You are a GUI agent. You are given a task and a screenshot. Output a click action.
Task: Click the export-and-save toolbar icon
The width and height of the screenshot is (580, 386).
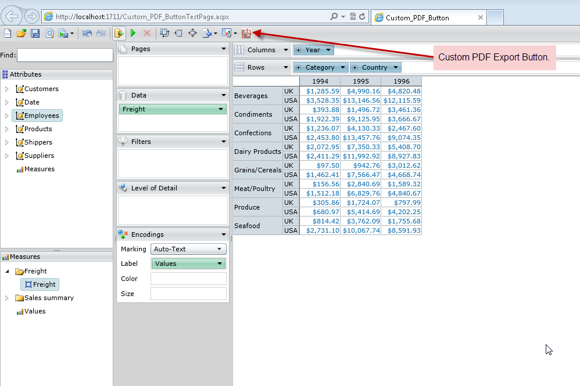63,33
